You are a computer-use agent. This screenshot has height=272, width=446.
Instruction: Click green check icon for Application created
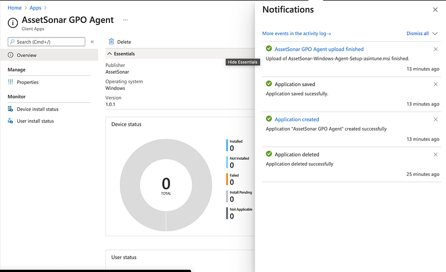click(269, 118)
